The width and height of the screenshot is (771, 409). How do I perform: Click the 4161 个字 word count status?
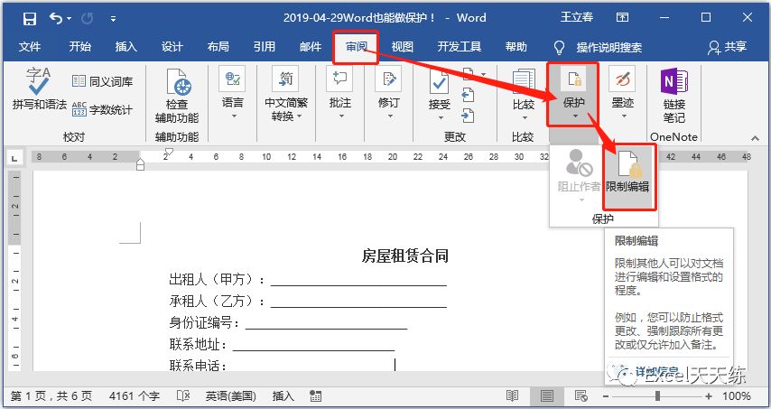coord(135,396)
